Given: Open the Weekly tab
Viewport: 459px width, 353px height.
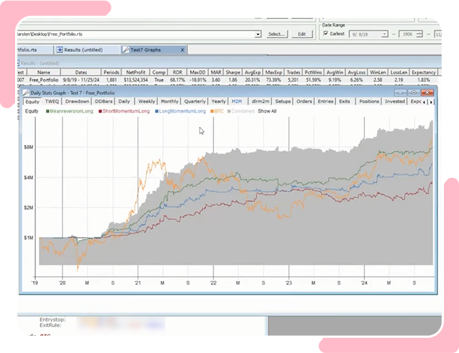Looking at the screenshot, I should pos(146,102).
